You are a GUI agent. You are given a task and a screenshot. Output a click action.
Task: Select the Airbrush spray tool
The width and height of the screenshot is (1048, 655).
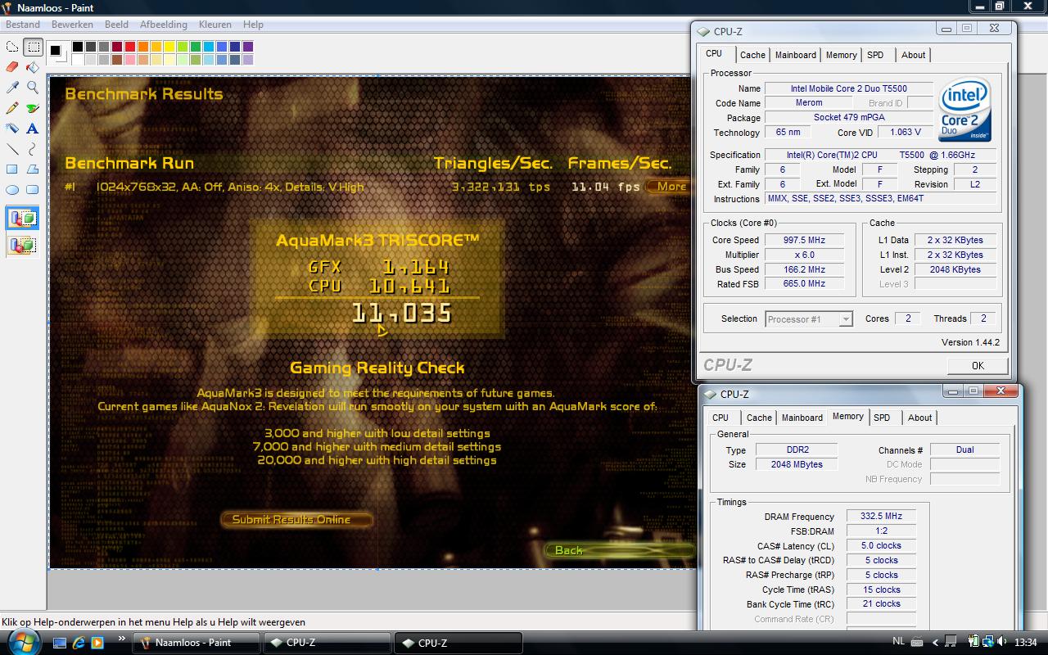(x=12, y=129)
